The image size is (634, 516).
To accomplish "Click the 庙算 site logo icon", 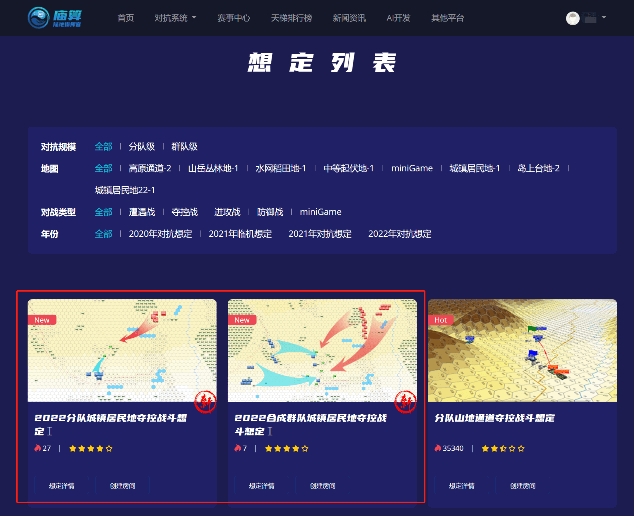I will coord(39,18).
